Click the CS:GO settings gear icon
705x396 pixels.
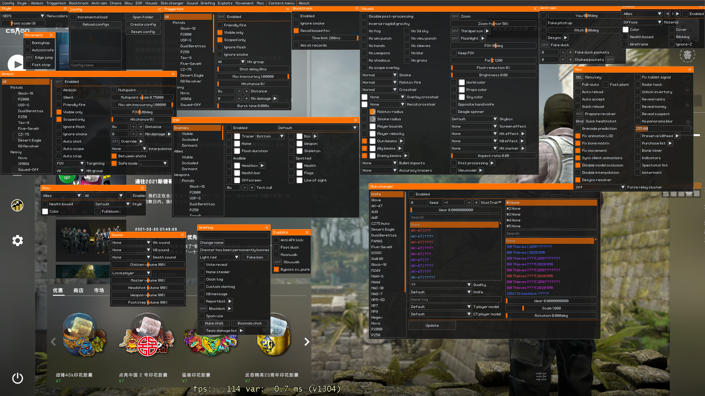(x=17, y=241)
